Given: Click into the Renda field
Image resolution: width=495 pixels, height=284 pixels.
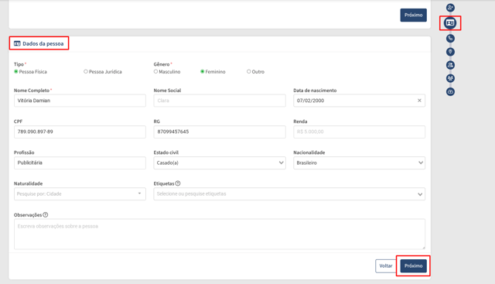Looking at the screenshot, I should [x=359, y=132].
